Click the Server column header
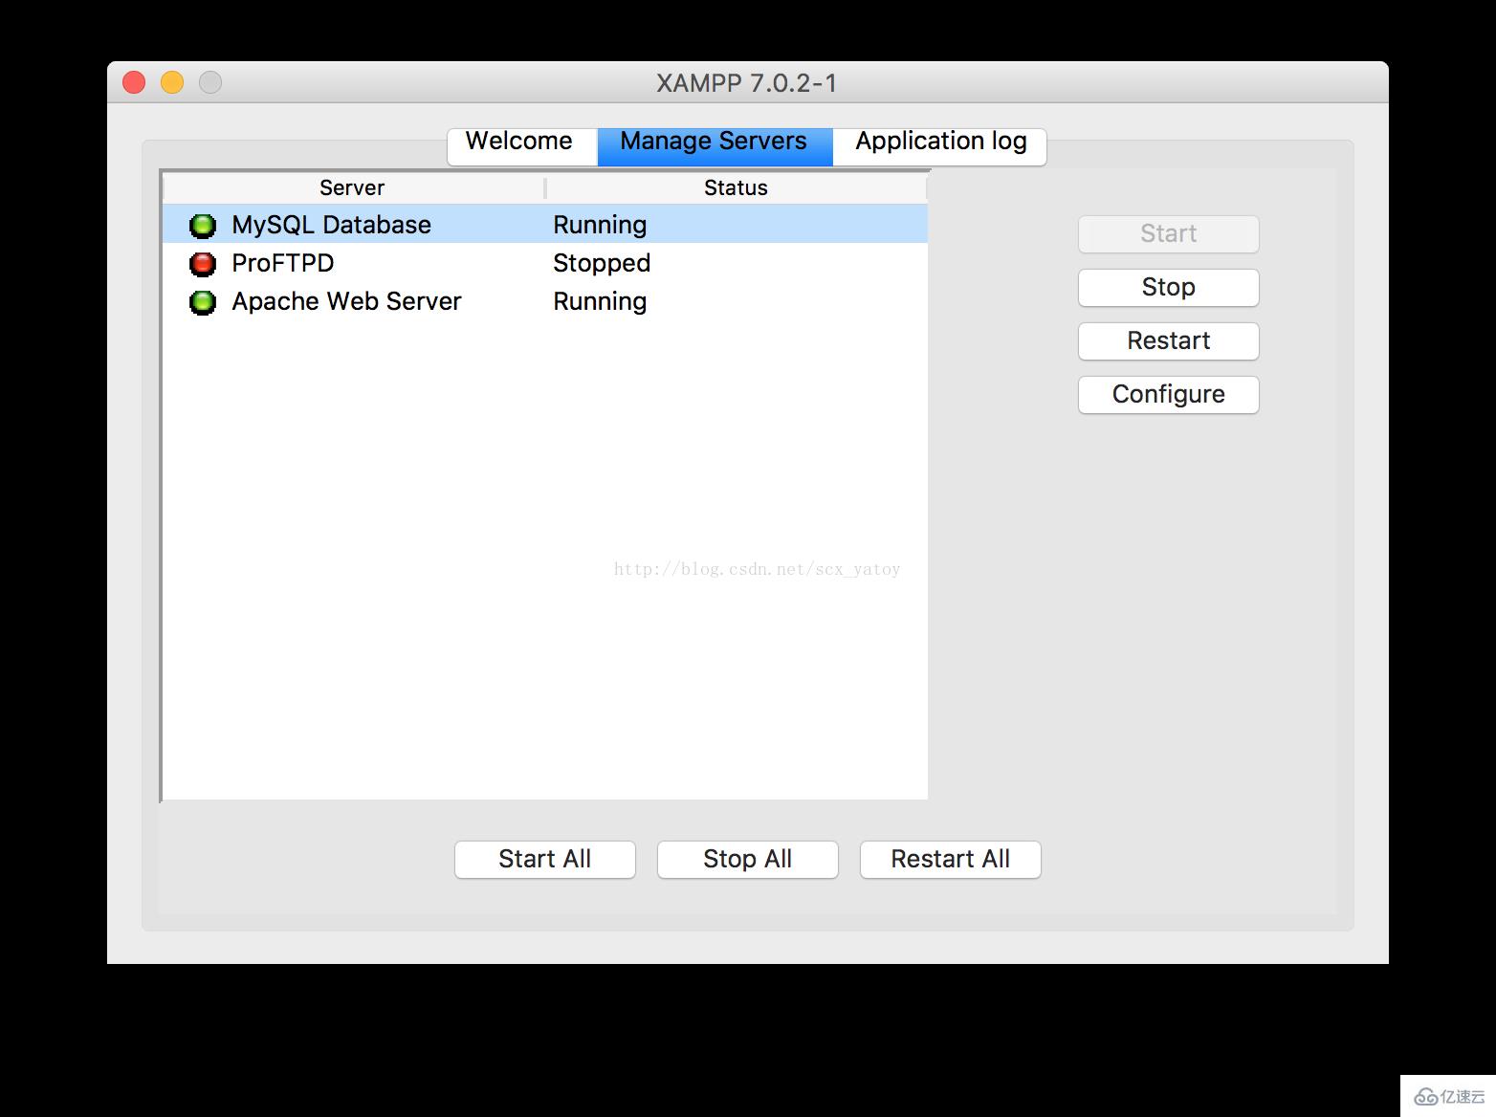This screenshot has height=1117, width=1496. [353, 187]
